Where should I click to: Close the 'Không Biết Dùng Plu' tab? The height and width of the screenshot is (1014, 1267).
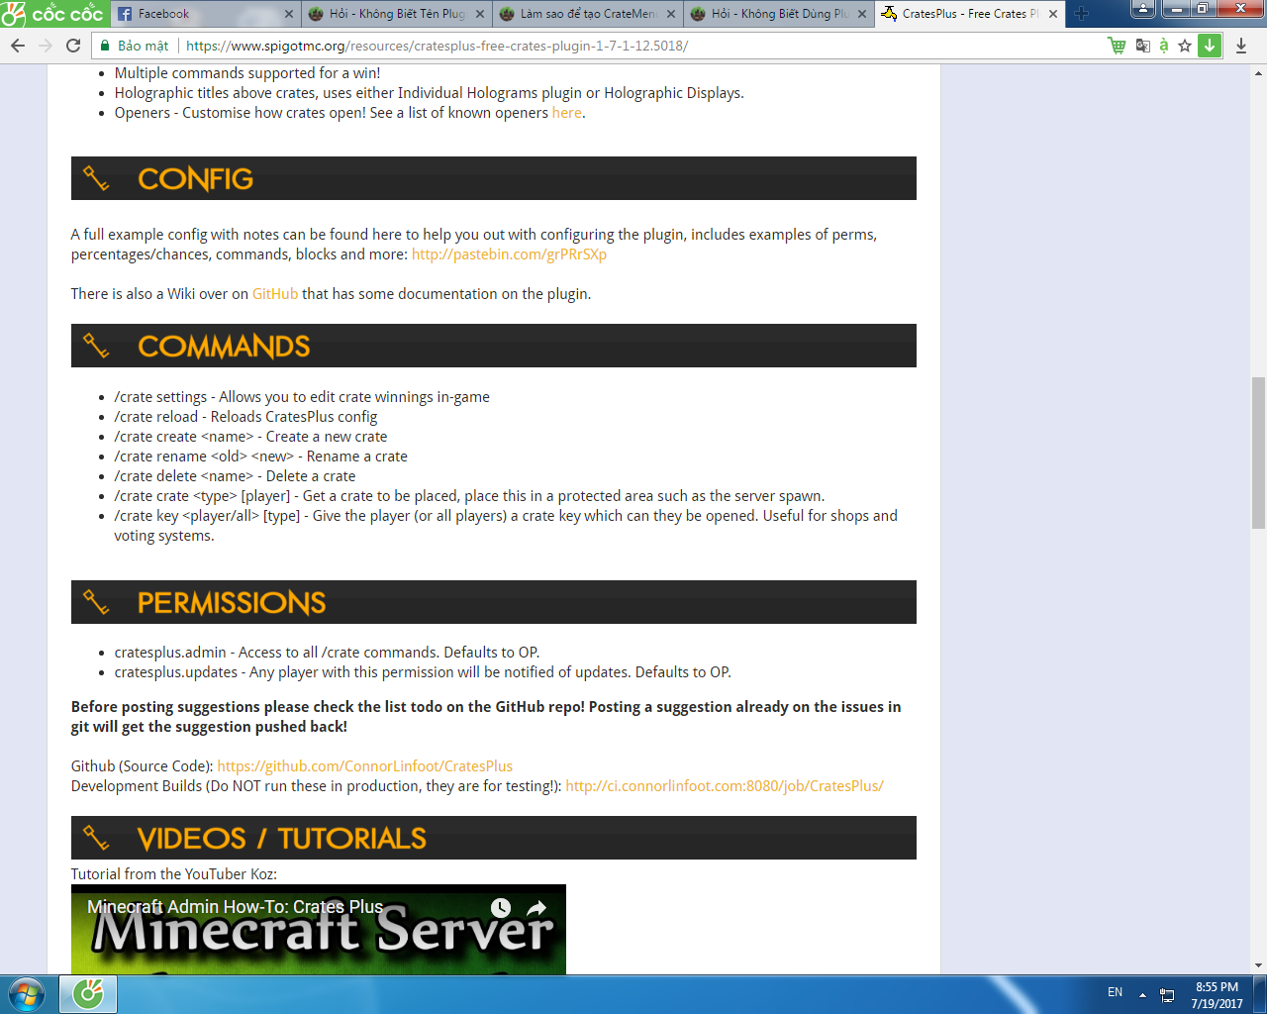[862, 14]
